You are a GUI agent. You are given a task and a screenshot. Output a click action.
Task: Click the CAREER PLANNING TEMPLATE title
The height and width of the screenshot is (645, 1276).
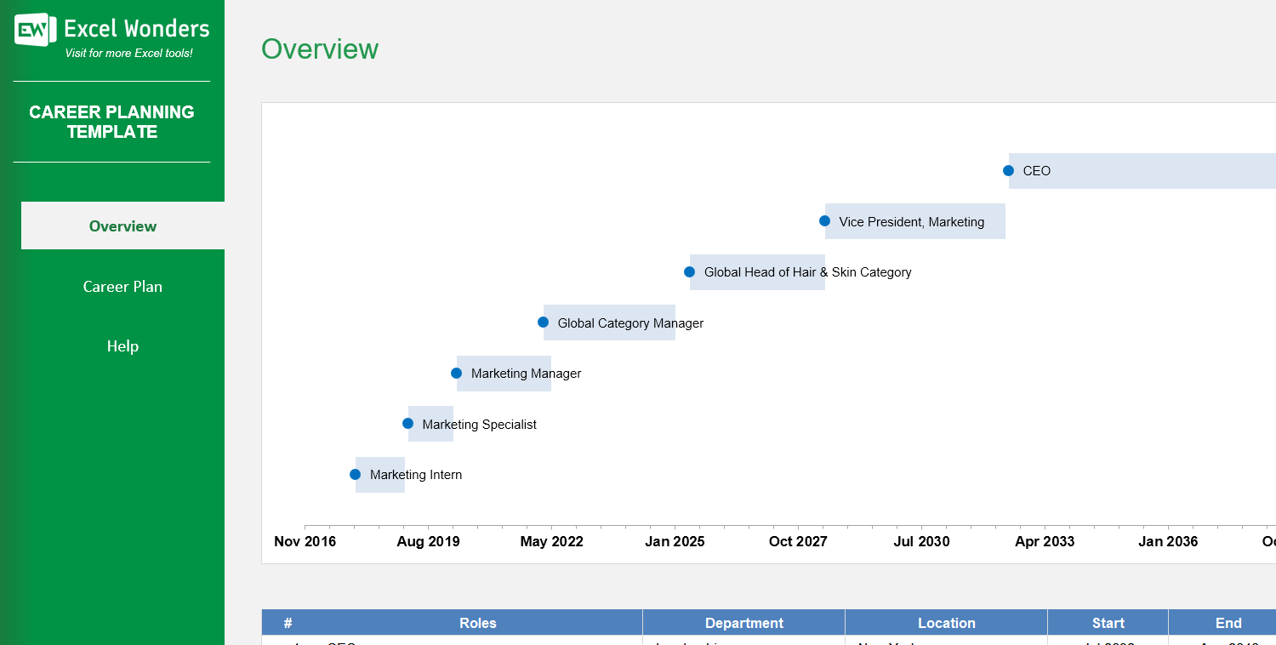tap(111, 122)
